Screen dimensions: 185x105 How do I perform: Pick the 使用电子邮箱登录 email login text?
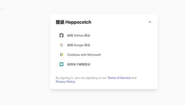(x=79, y=65)
